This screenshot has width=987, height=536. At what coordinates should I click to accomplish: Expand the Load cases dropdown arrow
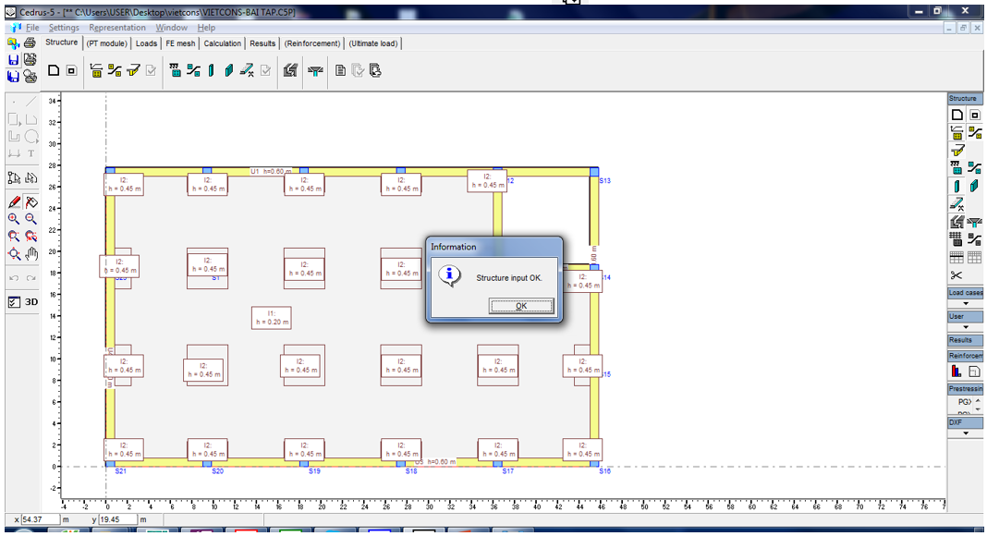point(966,304)
